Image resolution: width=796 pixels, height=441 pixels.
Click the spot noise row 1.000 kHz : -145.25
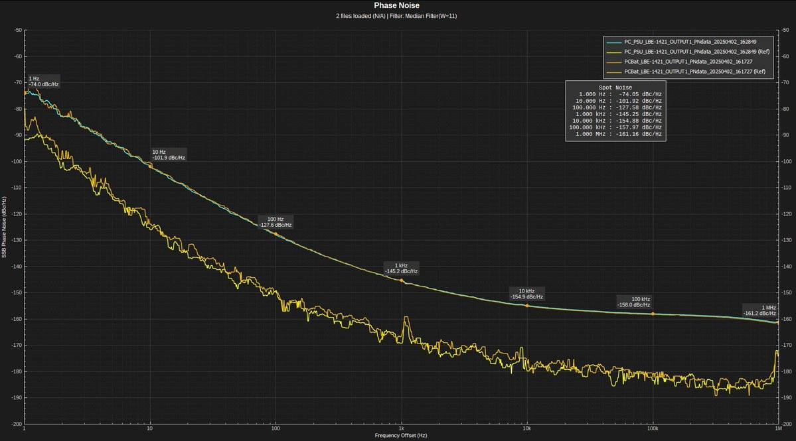click(618, 114)
